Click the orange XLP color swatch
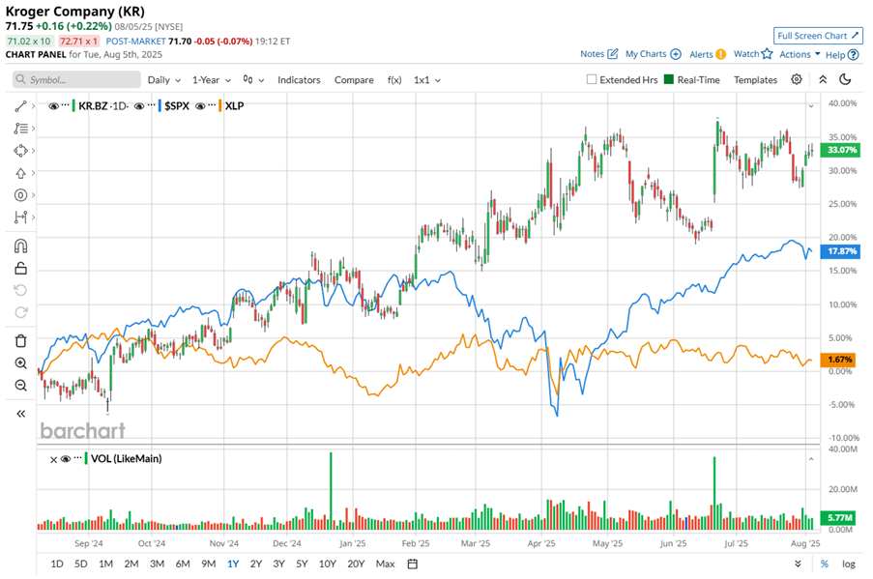This screenshot has width=873, height=579. click(x=220, y=105)
